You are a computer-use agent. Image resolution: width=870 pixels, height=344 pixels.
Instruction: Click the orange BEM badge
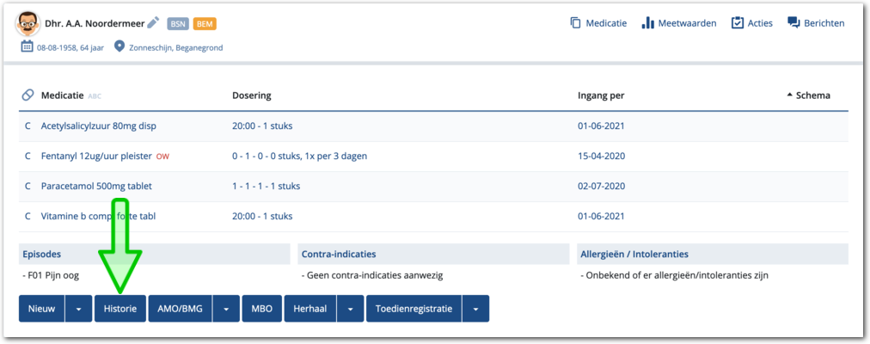205,24
